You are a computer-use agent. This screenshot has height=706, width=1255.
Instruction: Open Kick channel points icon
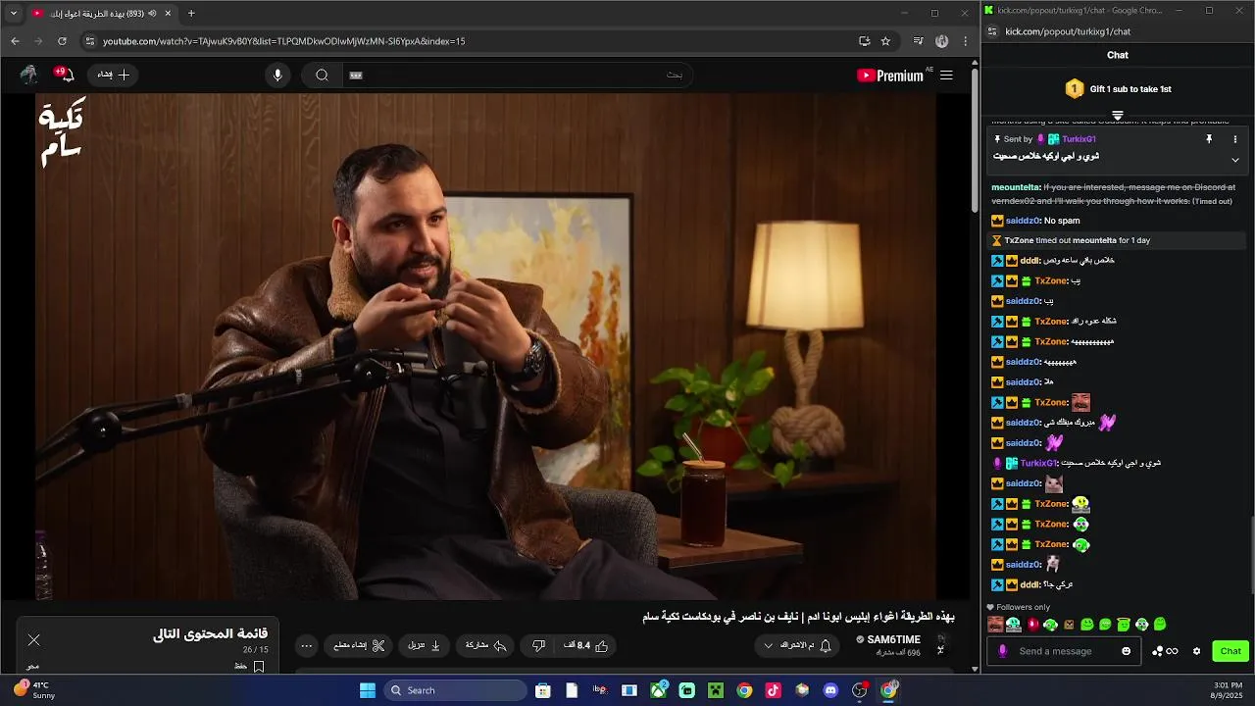[1165, 651]
